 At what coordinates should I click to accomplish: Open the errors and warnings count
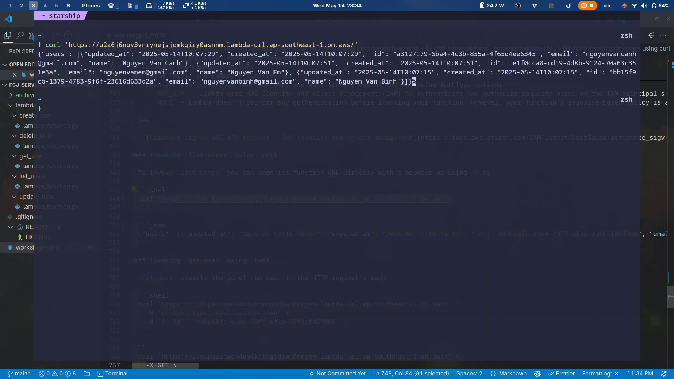57,374
